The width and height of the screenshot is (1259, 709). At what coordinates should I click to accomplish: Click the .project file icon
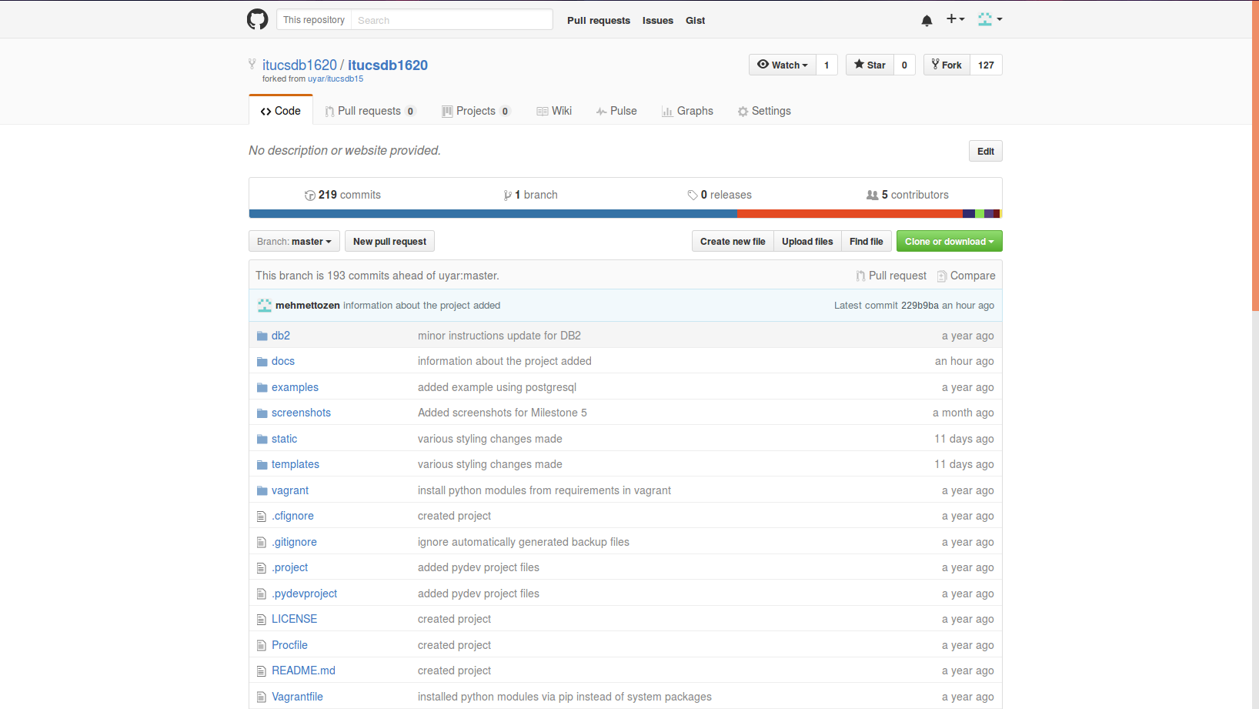(x=262, y=568)
